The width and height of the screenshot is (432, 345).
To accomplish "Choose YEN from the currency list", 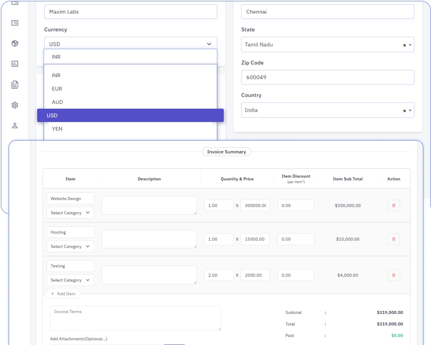I will point(130,129).
